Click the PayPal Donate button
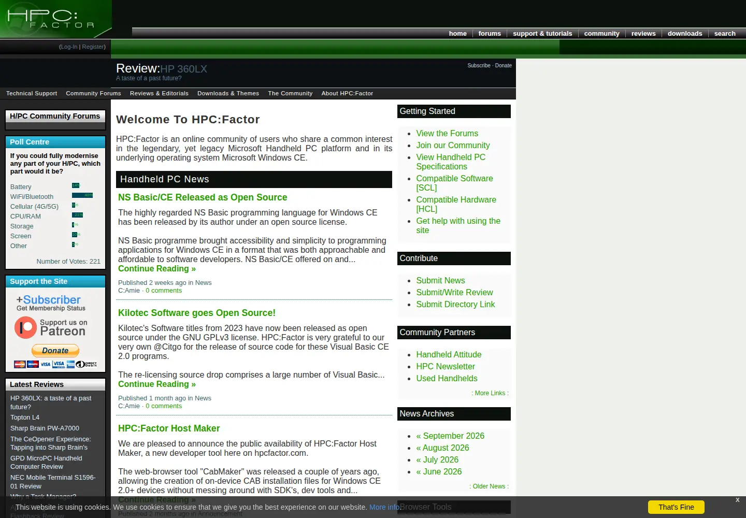 pyautogui.click(x=55, y=351)
